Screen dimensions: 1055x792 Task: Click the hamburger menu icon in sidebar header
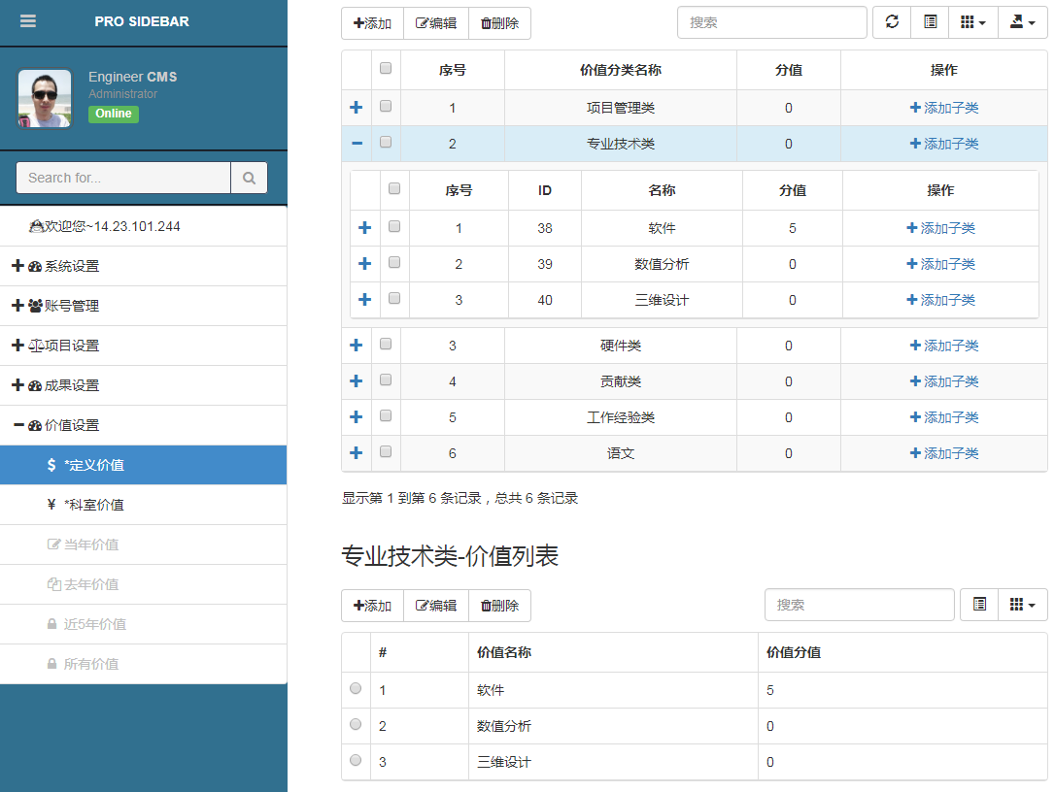pyautogui.click(x=28, y=21)
